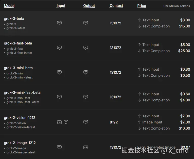The height and width of the screenshot is (159, 194).
Task: Click the Output column header
Action: 89,6
